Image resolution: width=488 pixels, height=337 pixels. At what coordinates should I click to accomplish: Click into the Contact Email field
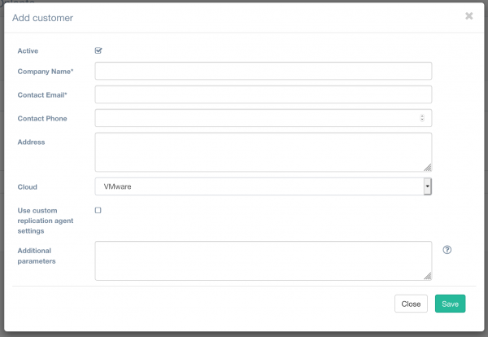[x=263, y=94]
